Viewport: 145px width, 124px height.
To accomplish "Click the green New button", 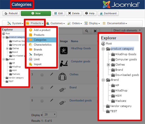I will coord(36,13).
